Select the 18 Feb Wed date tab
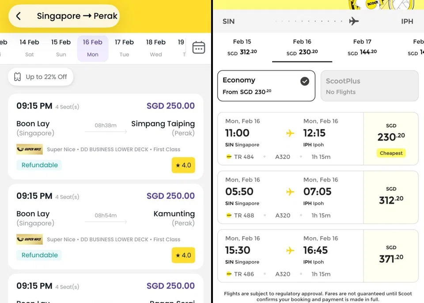The width and height of the screenshot is (424, 303). [x=155, y=48]
